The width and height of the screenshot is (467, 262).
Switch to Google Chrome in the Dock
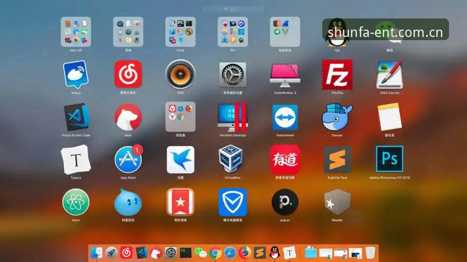click(215, 253)
